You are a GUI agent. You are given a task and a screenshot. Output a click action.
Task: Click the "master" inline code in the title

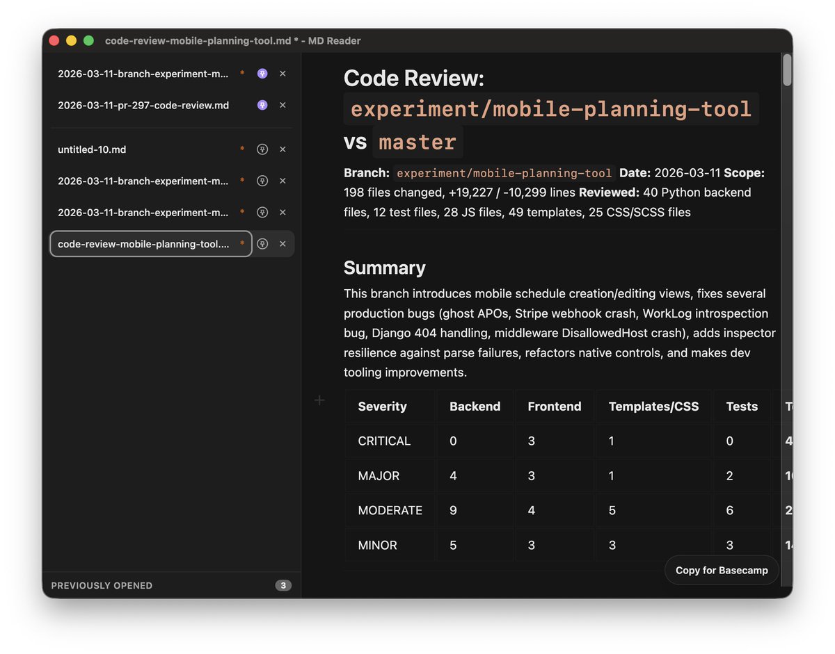[417, 142]
